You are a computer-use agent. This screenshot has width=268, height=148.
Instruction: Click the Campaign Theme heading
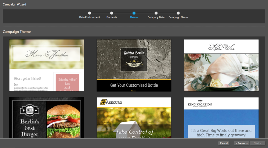tap(17, 31)
